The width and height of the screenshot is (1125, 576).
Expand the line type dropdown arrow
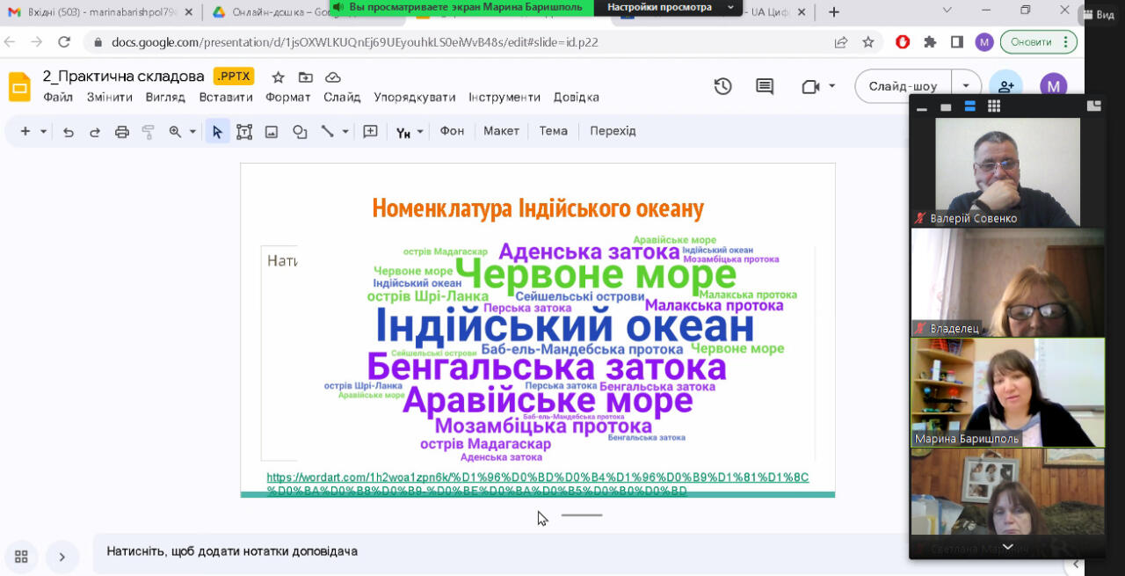[345, 132]
